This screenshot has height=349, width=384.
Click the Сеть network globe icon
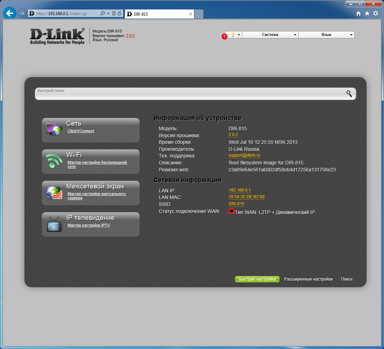pyautogui.click(x=54, y=129)
